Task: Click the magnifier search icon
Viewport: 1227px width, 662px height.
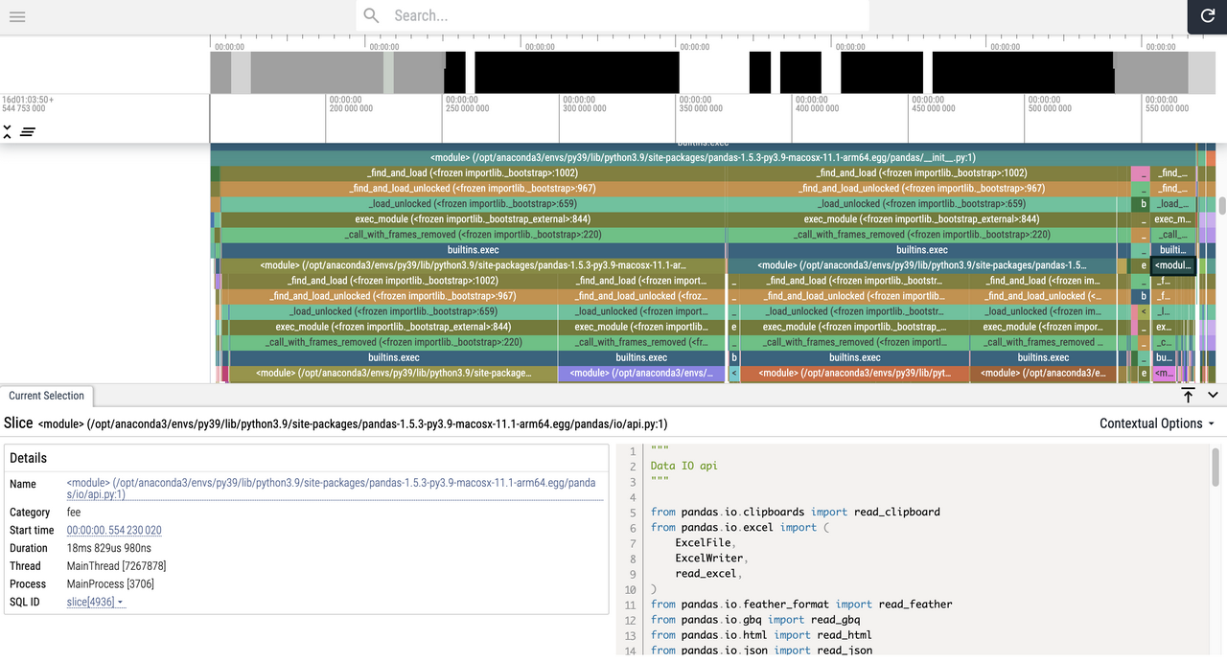Action: [372, 16]
